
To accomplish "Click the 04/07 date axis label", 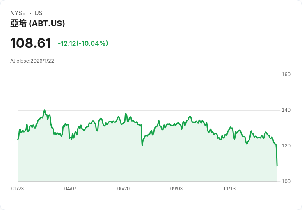I will click(x=71, y=189).
